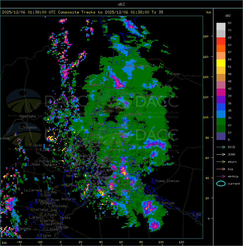Select the bright green 30 dBZ swatch
This screenshot has height=246, width=243.
[x=221, y=122]
